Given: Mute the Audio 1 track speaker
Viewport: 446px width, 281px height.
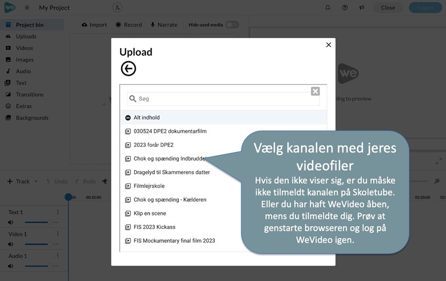Looking at the screenshot, I should click(10, 266).
